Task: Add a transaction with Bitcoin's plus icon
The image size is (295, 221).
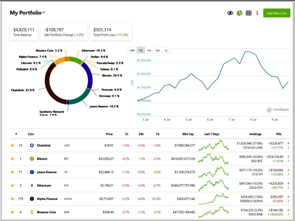Action: coord(288,157)
